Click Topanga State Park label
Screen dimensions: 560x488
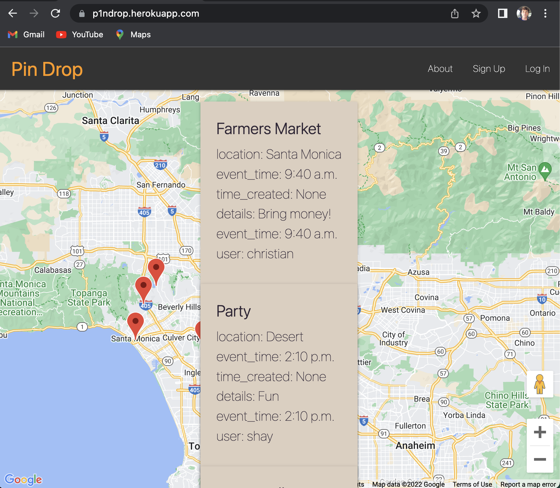click(x=89, y=298)
